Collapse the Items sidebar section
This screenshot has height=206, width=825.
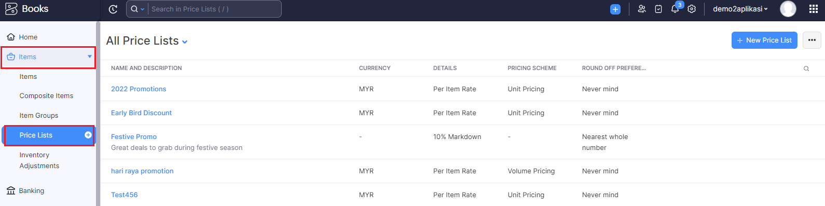(90, 57)
